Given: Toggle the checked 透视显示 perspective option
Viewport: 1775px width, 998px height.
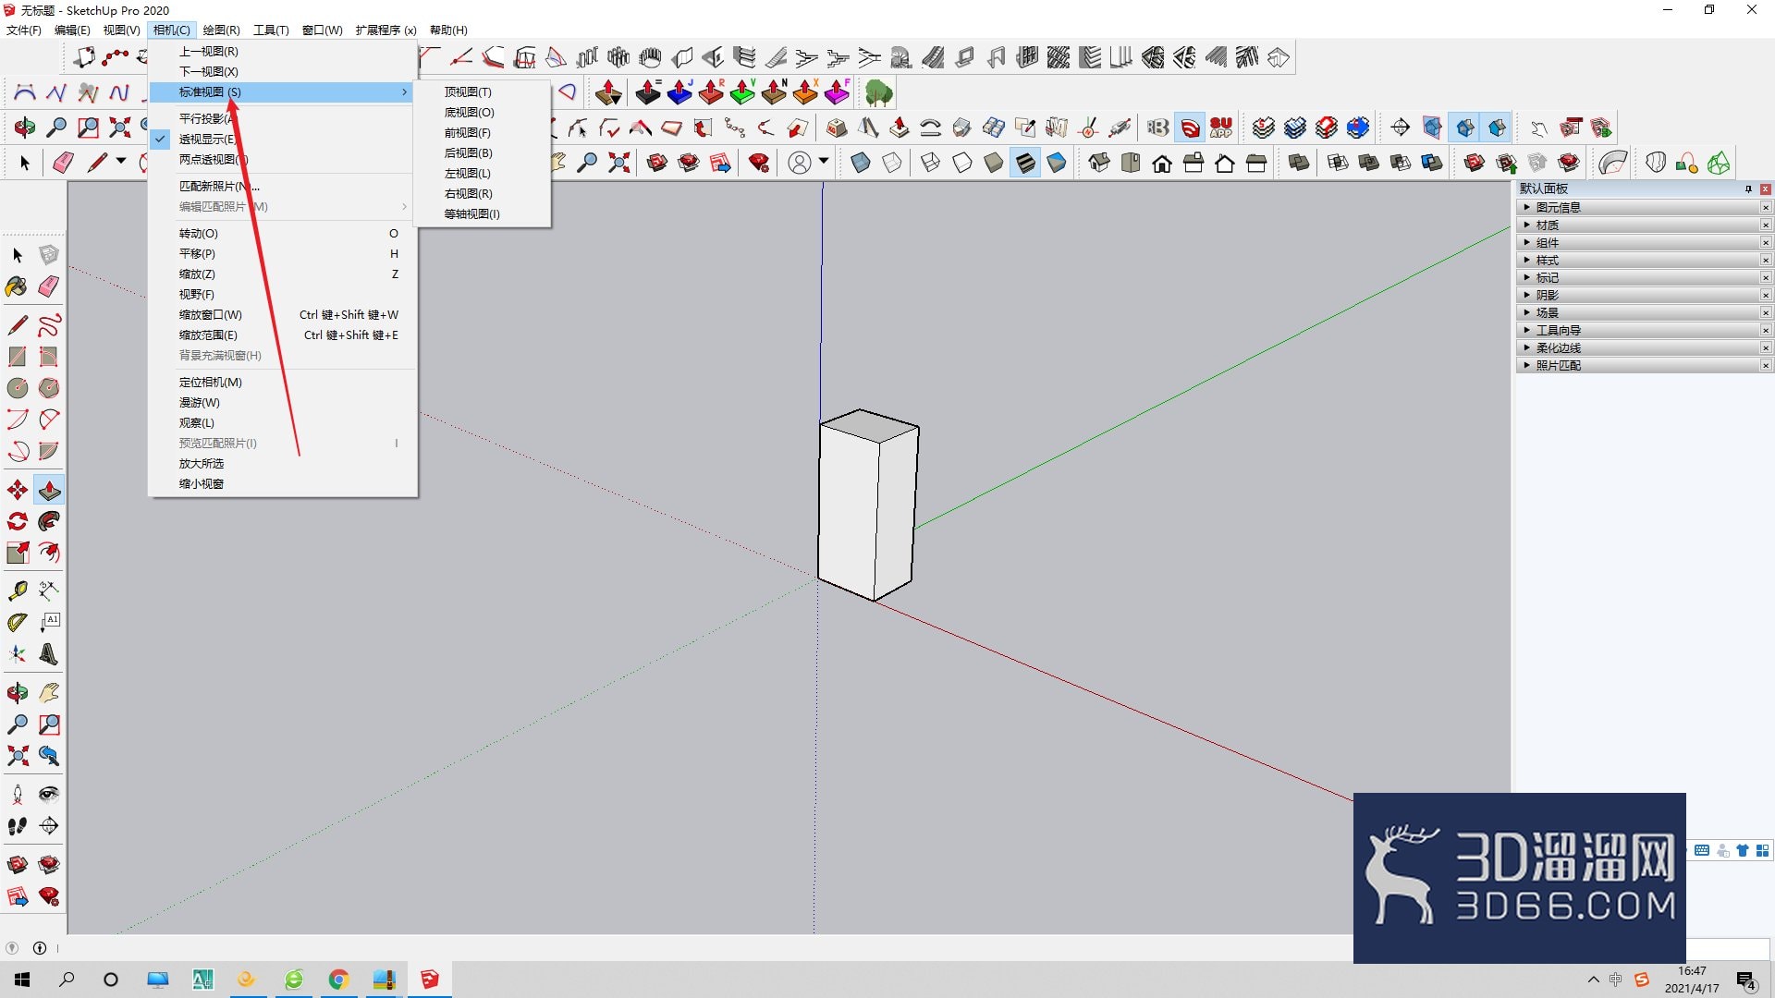Looking at the screenshot, I should [282, 139].
